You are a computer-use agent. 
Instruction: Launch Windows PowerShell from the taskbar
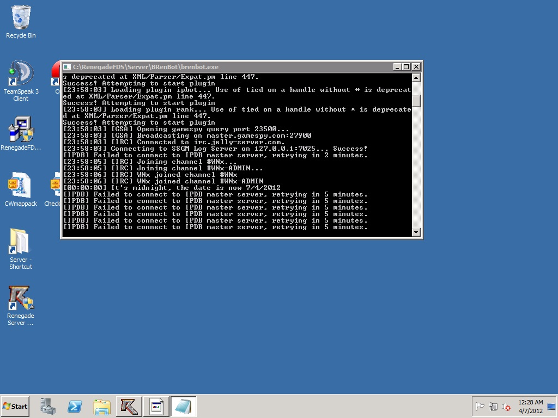tap(75, 407)
